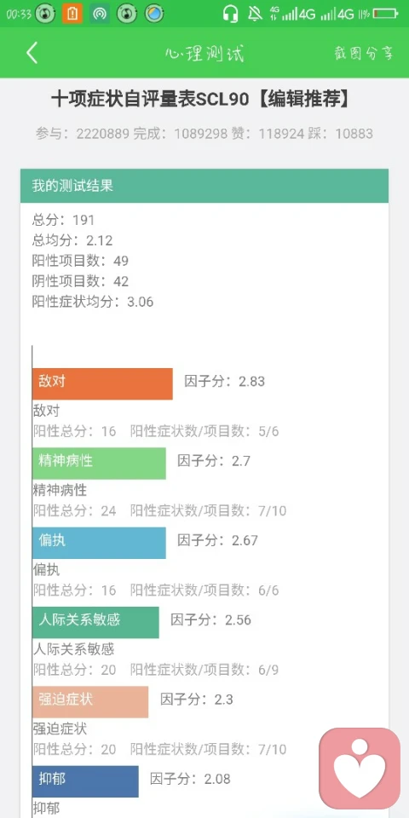The width and height of the screenshot is (409, 818).
Task: Tap the pink heart floating app icon
Action: [x=360, y=768]
